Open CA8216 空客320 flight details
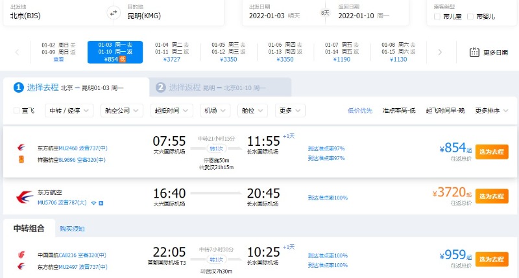 (x=82, y=255)
